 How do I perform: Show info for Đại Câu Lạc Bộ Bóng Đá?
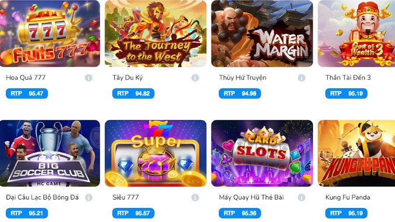88,197
